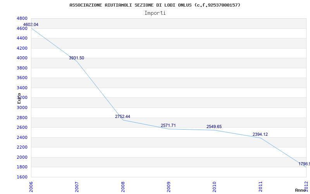Screen dimensions: 310x194
Task: Click the y-axis value 4200
Action: 22,48
